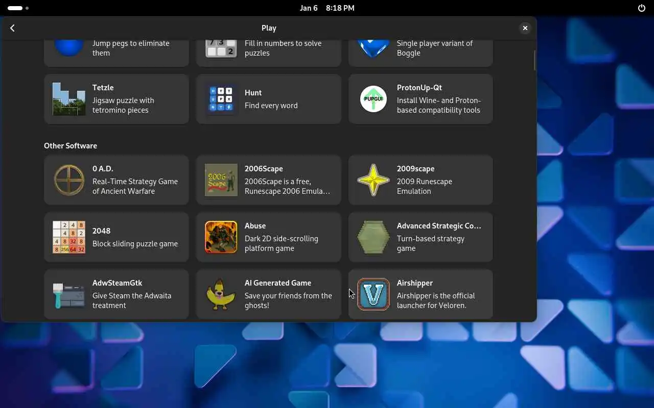Click the ProtonUp-Qt PUPGUI icon

pos(373,99)
